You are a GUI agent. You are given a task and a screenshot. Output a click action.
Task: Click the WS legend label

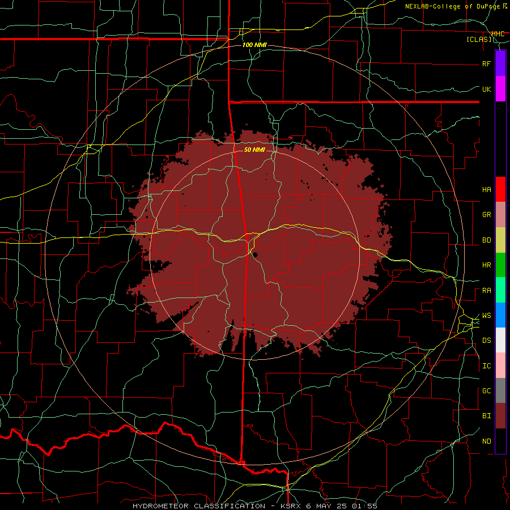(x=486, y=316)
